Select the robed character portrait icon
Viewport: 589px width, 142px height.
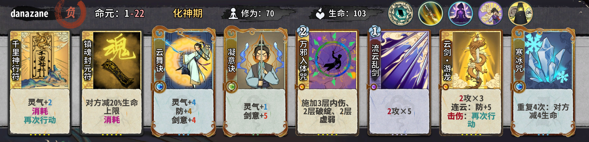490,13
